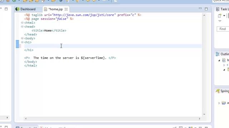Minimize the editor area
Screen dimensions: 229x128
(x=200, y=9)
